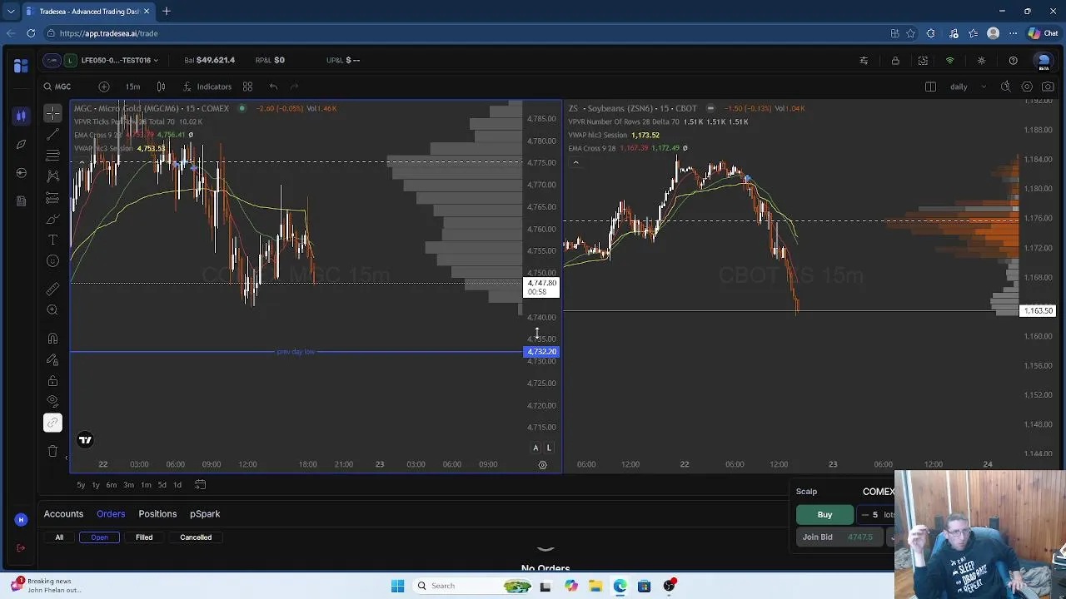Toggle magnet mode for drawings
The image size is (1066, 599).
click(x=52, y=338)
